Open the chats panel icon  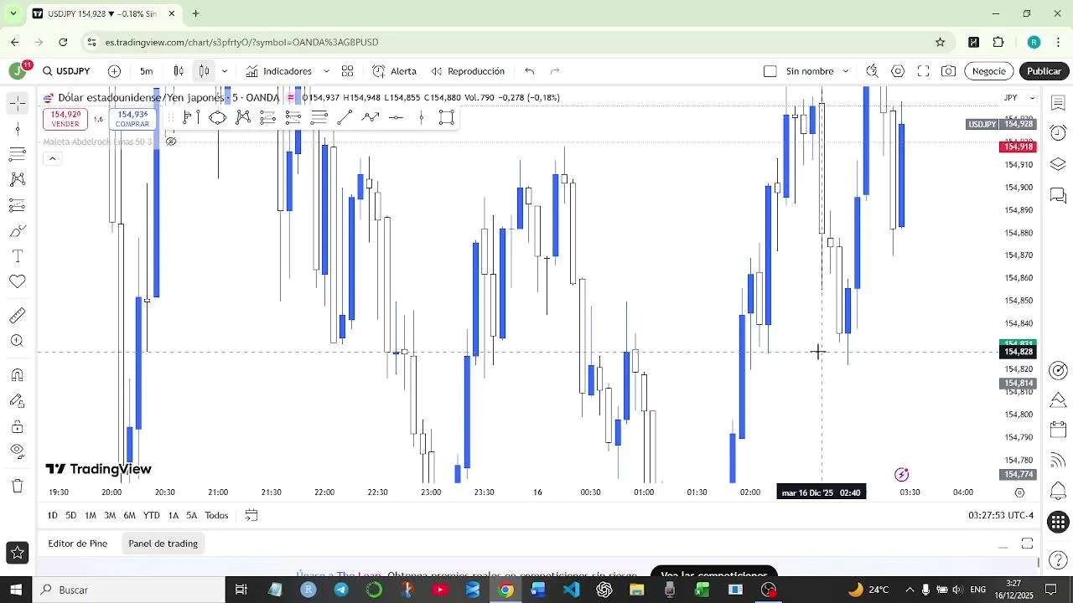coord(1058,195)
